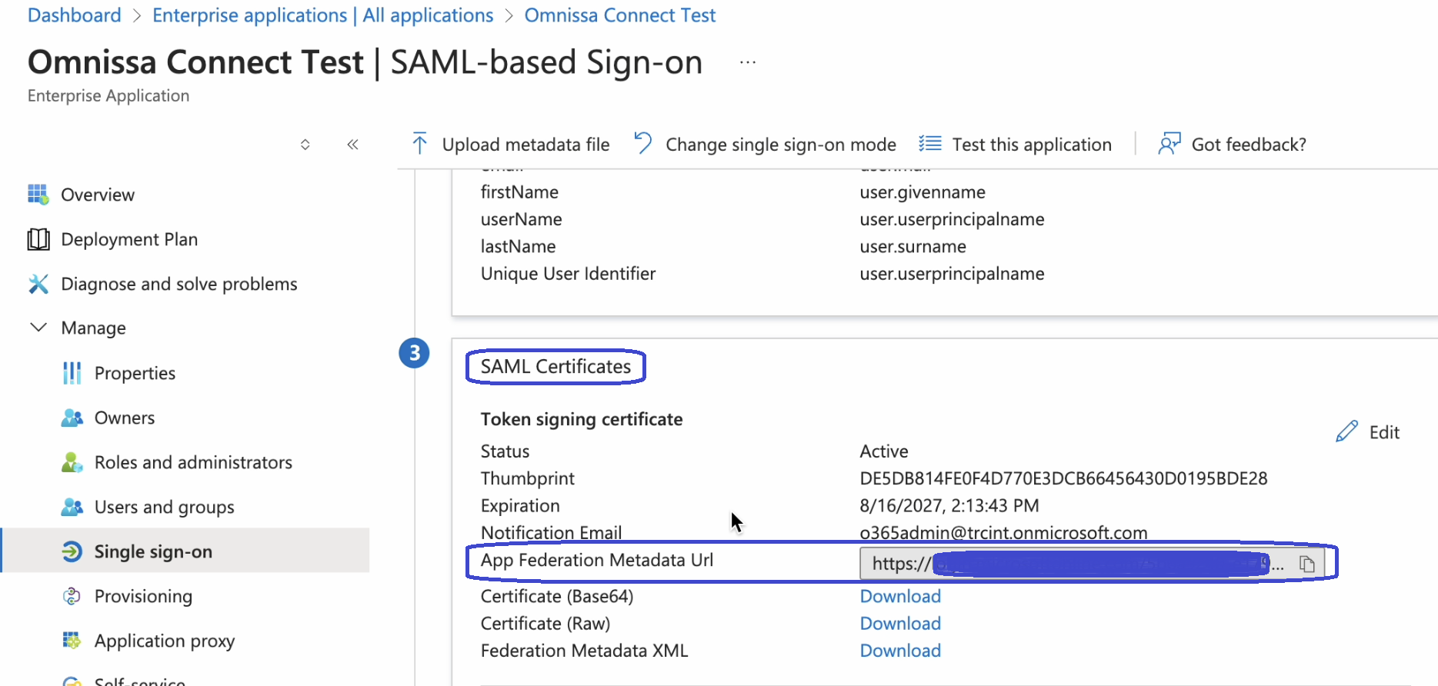The image size is (1438, 686).
Task: Click the user.givenname claim value
Action: click(923, 191)
